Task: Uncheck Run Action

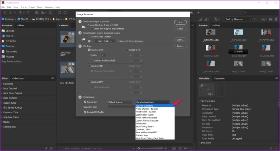Action: (x=85, y=102)
